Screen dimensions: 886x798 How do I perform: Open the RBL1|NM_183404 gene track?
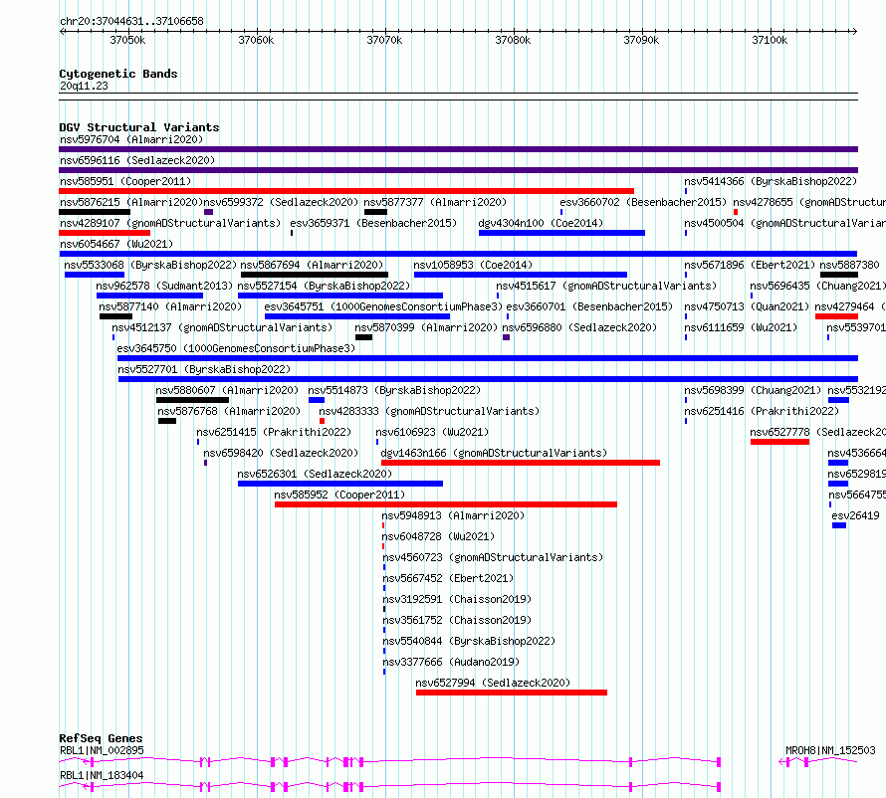coord(390,787)
